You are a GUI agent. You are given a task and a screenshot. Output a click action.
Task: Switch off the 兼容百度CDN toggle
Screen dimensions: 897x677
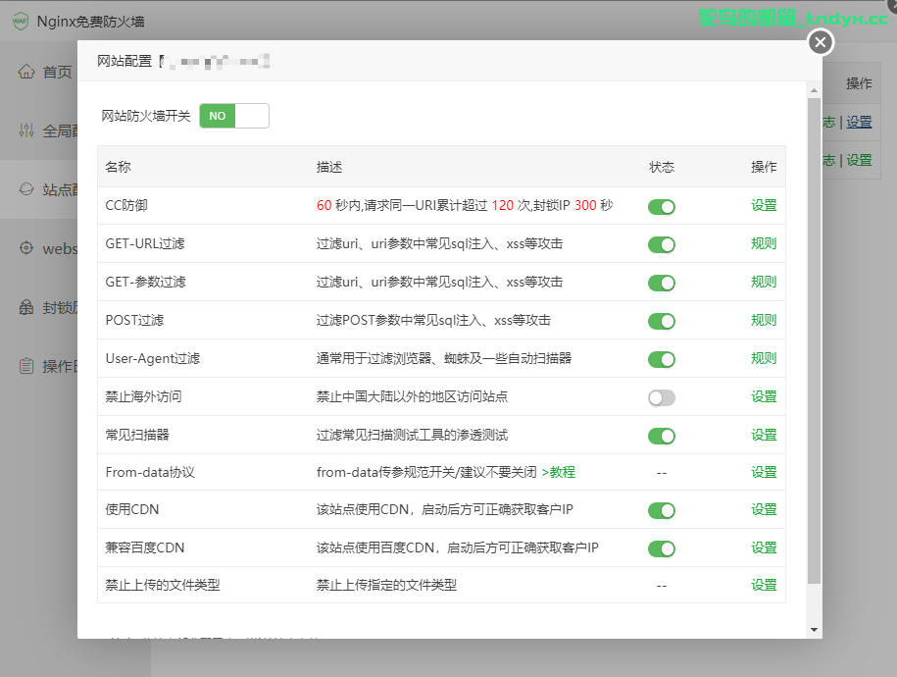click(661, 547)
